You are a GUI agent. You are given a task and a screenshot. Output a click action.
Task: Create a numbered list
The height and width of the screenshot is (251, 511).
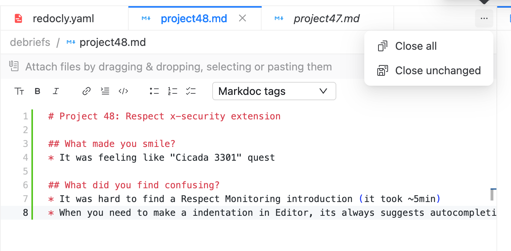[172, 91]
